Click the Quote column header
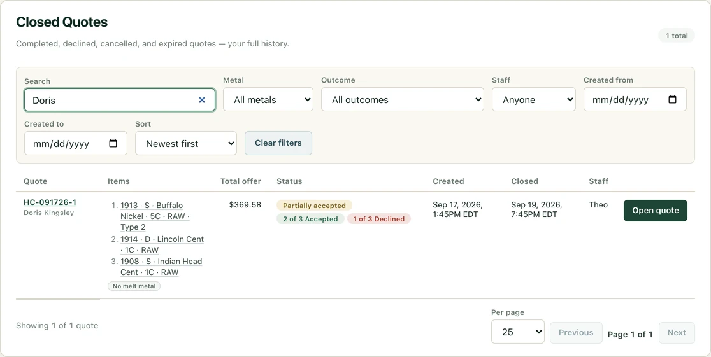The image size is (711, 357). click(x=36, y=181)
